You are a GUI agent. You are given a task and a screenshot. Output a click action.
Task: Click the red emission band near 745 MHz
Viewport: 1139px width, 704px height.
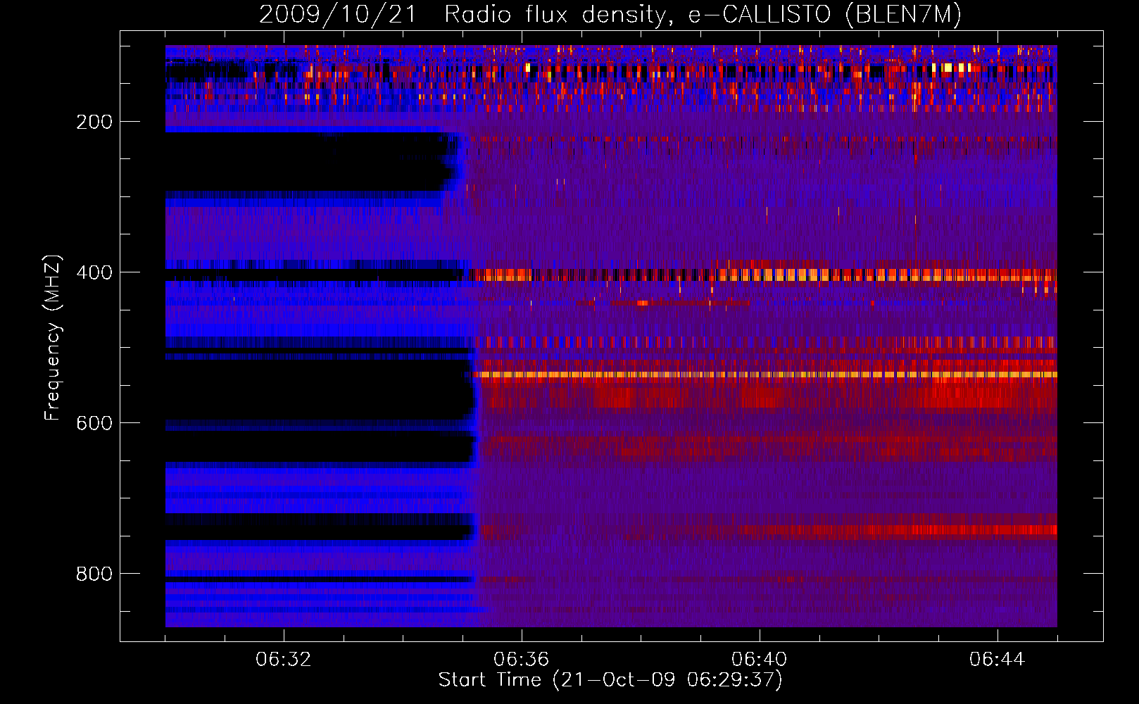pos(894,529)
